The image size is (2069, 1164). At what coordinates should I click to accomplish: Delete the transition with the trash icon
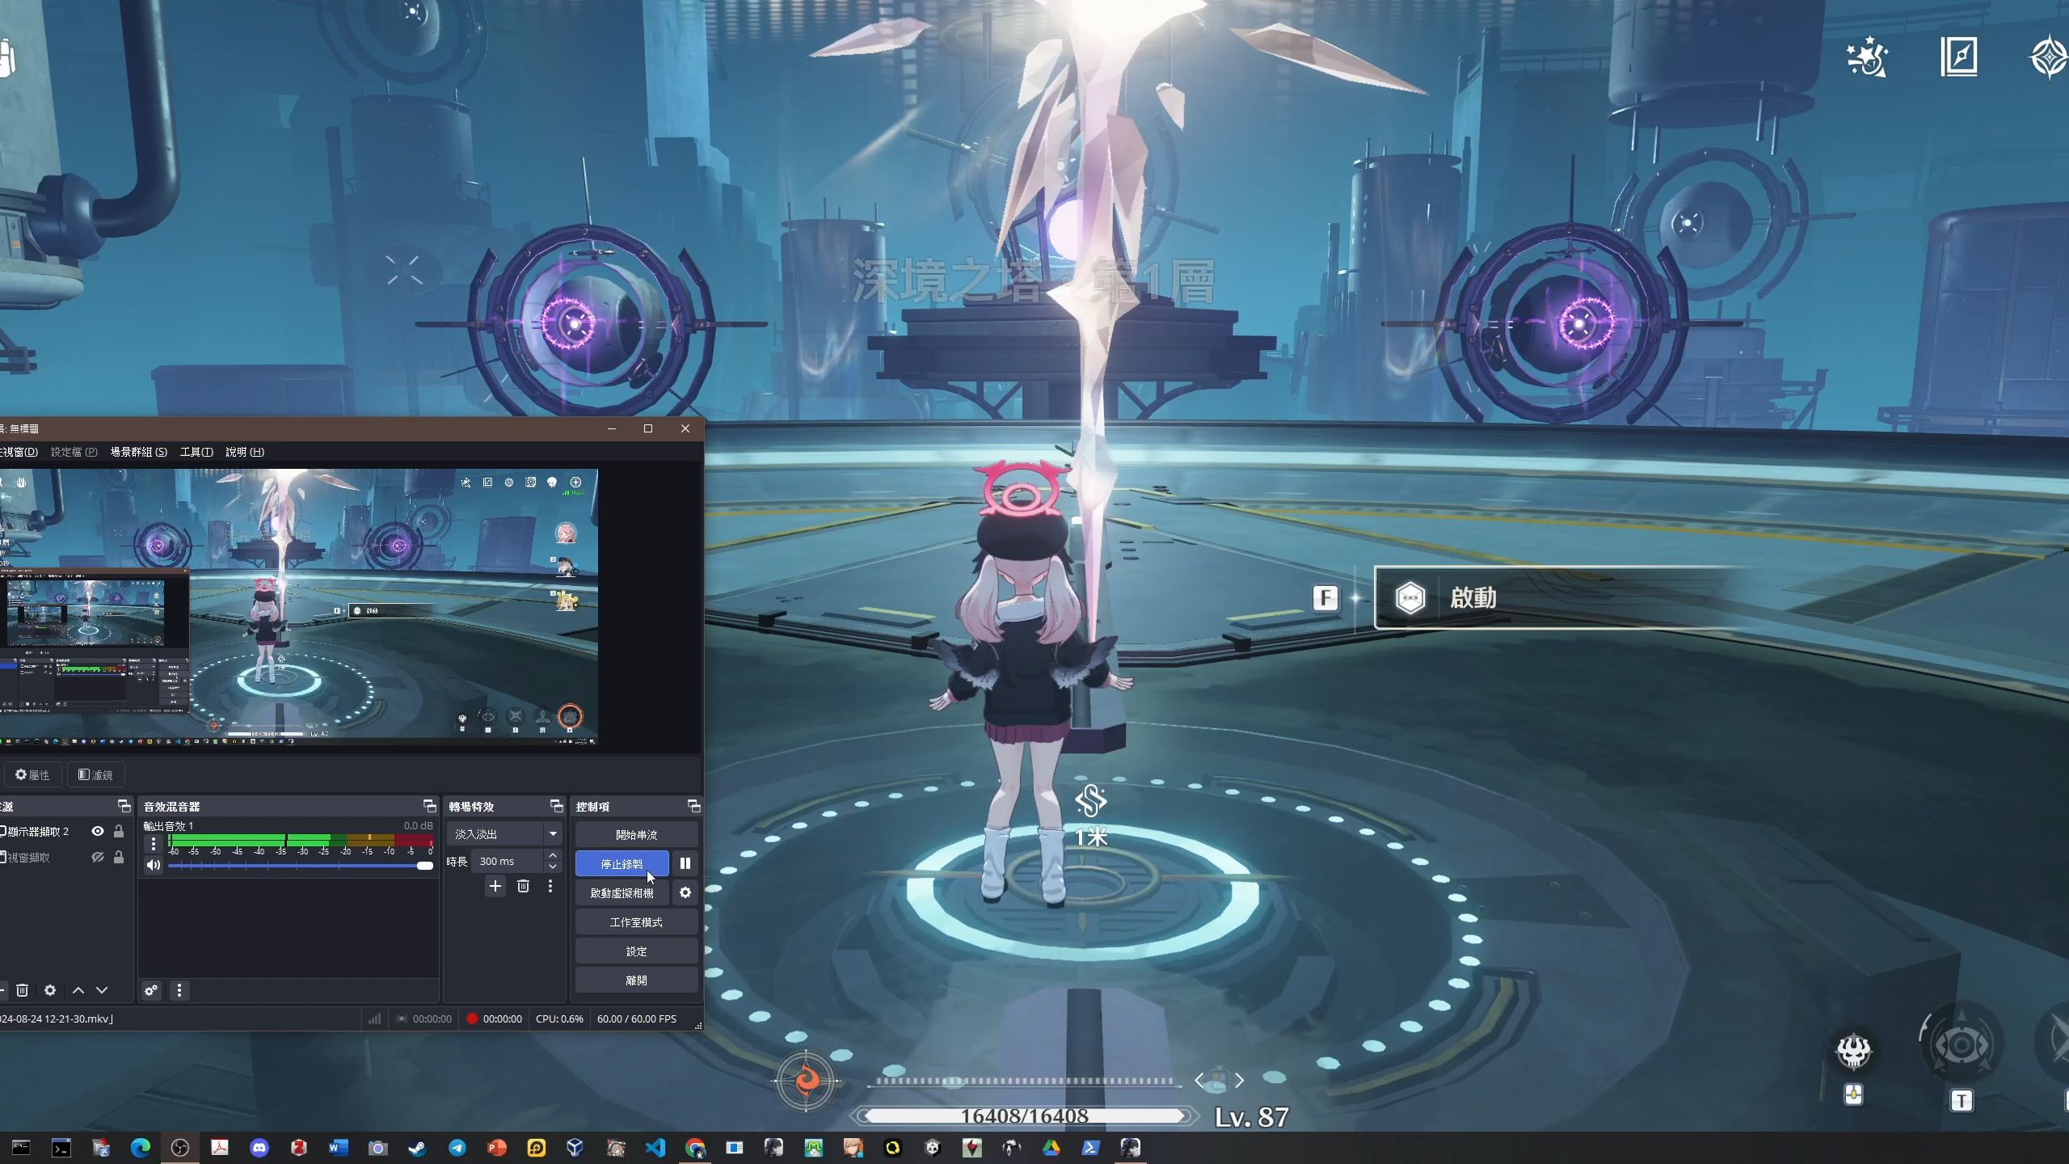pos(523,886)
